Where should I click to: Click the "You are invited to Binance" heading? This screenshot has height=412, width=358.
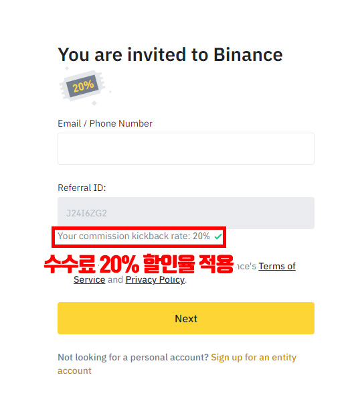[170, 55]
